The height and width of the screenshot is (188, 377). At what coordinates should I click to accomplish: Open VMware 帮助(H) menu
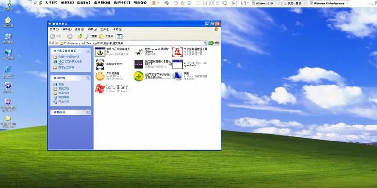point(139,3)
